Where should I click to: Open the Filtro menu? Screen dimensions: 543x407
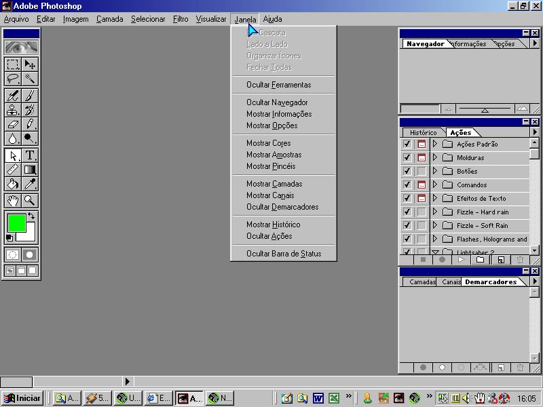pos(181,19)
